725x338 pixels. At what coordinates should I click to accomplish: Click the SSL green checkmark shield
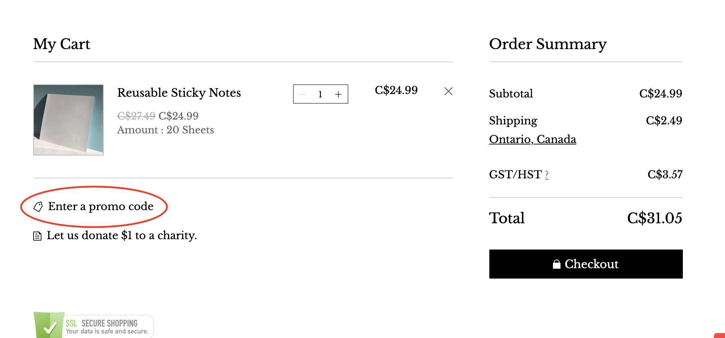tap(49, 325)
